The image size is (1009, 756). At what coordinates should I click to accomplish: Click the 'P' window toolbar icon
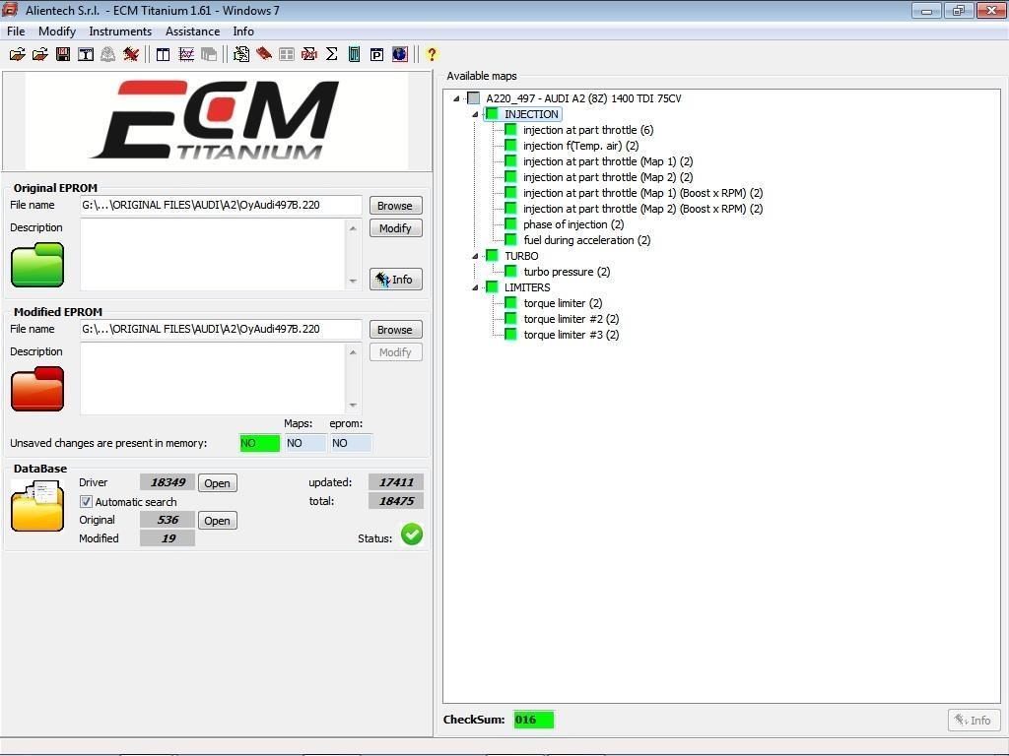click(377, 55)
